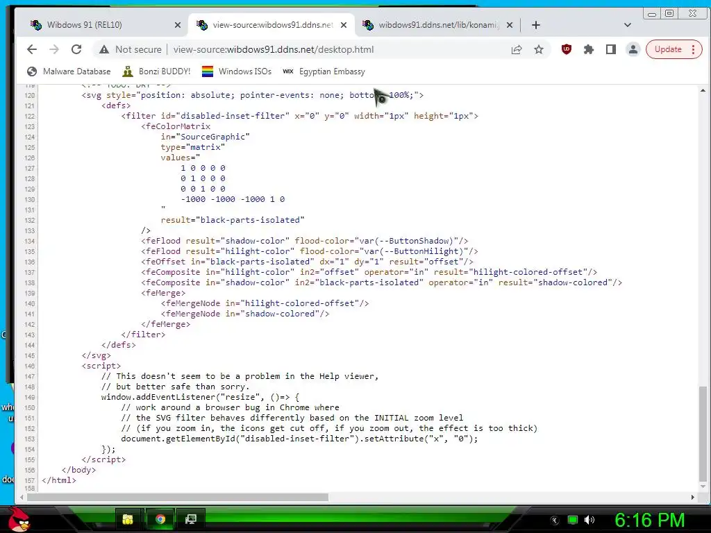Viewport: 711px width, 533px height.
Task: Open the Windows ISOs bookmark
Action: (x=236, y=71)
